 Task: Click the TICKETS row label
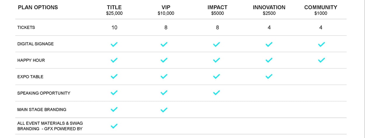[x=26, y=27]
